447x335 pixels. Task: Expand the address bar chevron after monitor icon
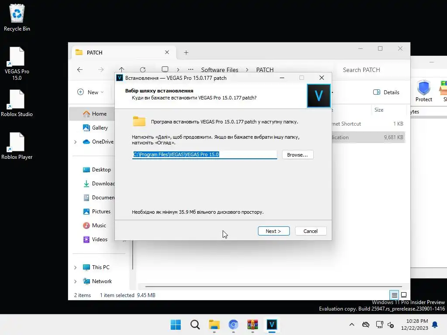[178, 70]
